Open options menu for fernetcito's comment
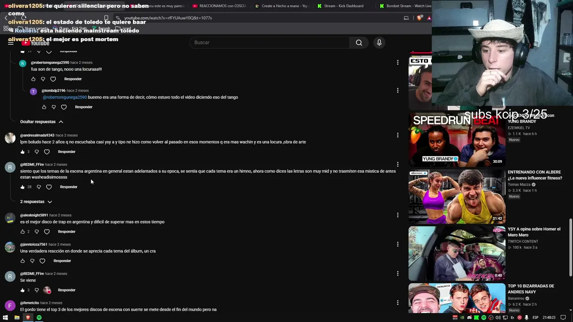The width and height of the screenshot is (573, 322). coord(398,303)
